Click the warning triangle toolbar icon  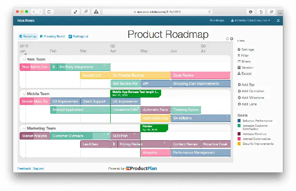coord(96,12)
